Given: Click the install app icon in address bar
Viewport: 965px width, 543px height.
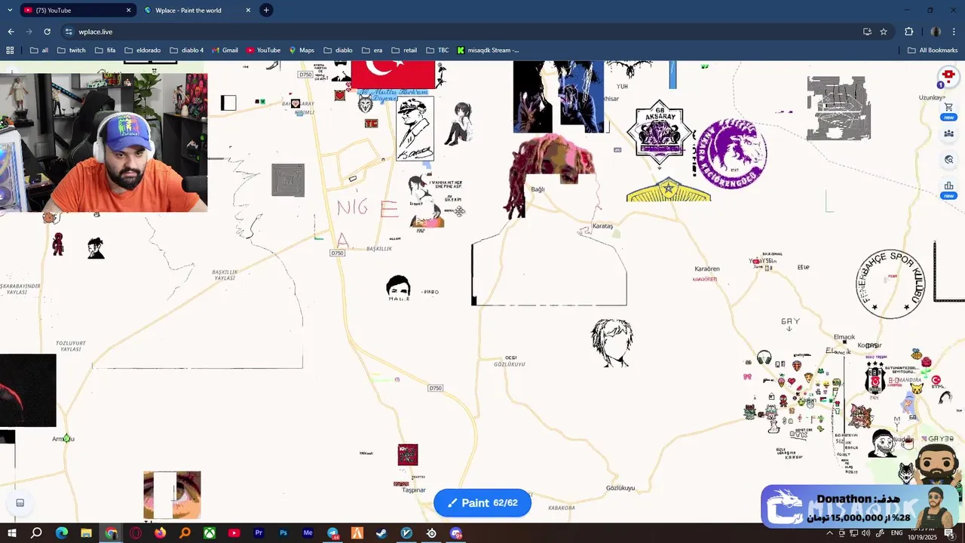Looking at the screenshot, I should pos(867,32).
